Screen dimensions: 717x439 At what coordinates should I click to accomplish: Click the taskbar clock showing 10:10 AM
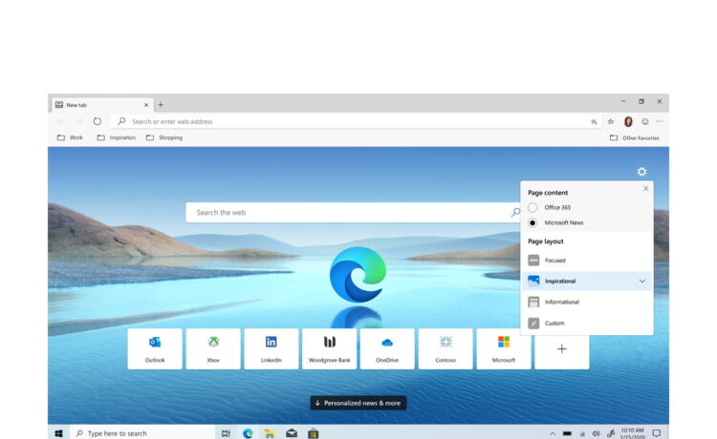click(x=633, y=433)
